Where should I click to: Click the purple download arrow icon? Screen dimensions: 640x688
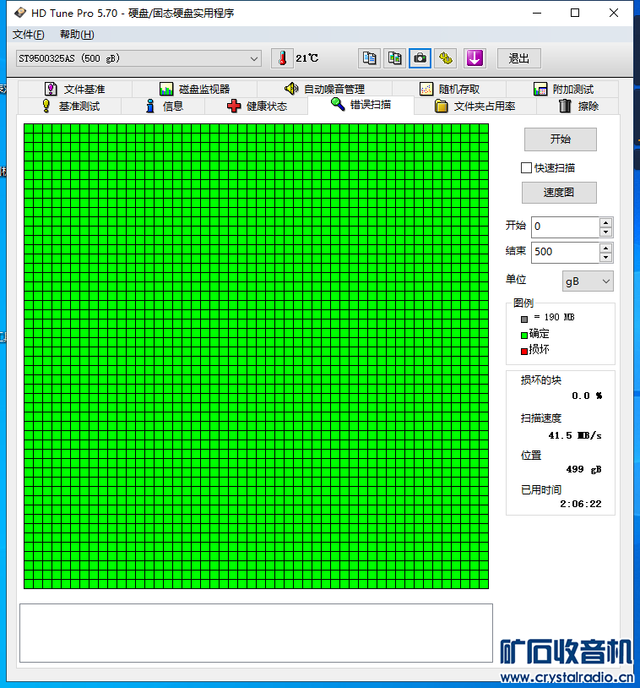(475, 58)
